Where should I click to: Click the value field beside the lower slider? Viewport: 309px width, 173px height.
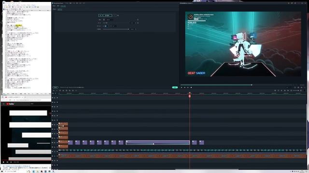[x=133, y=29]
